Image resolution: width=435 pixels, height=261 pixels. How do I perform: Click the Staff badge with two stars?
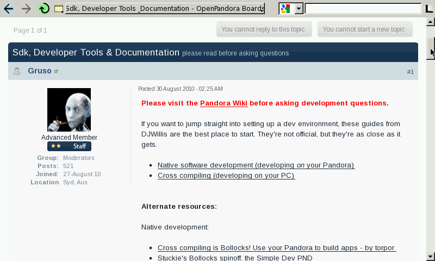69,146
